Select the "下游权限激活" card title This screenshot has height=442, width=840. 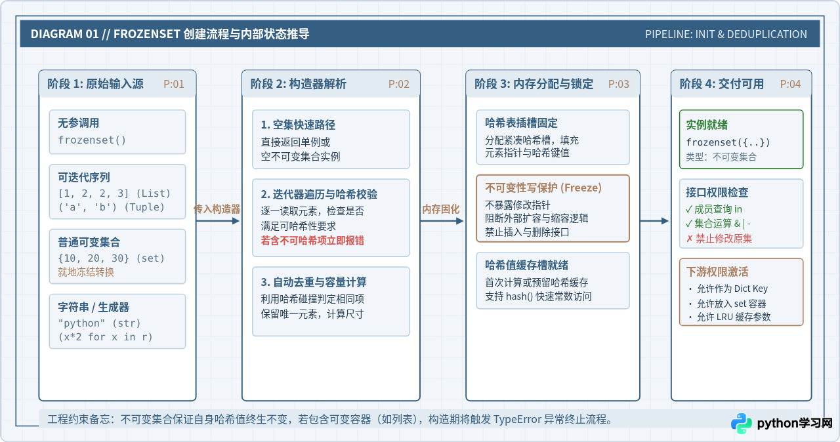tap(717, 272)
